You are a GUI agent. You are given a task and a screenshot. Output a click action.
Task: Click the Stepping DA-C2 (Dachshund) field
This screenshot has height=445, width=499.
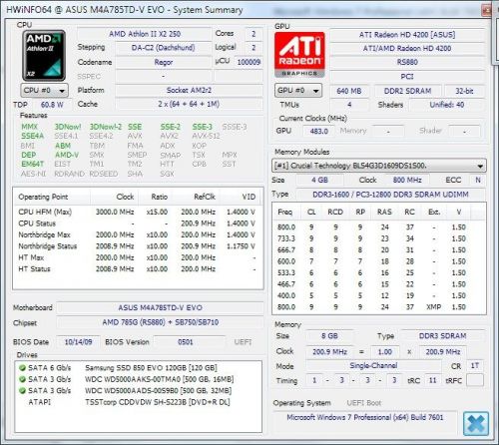[x=163, y=48]
